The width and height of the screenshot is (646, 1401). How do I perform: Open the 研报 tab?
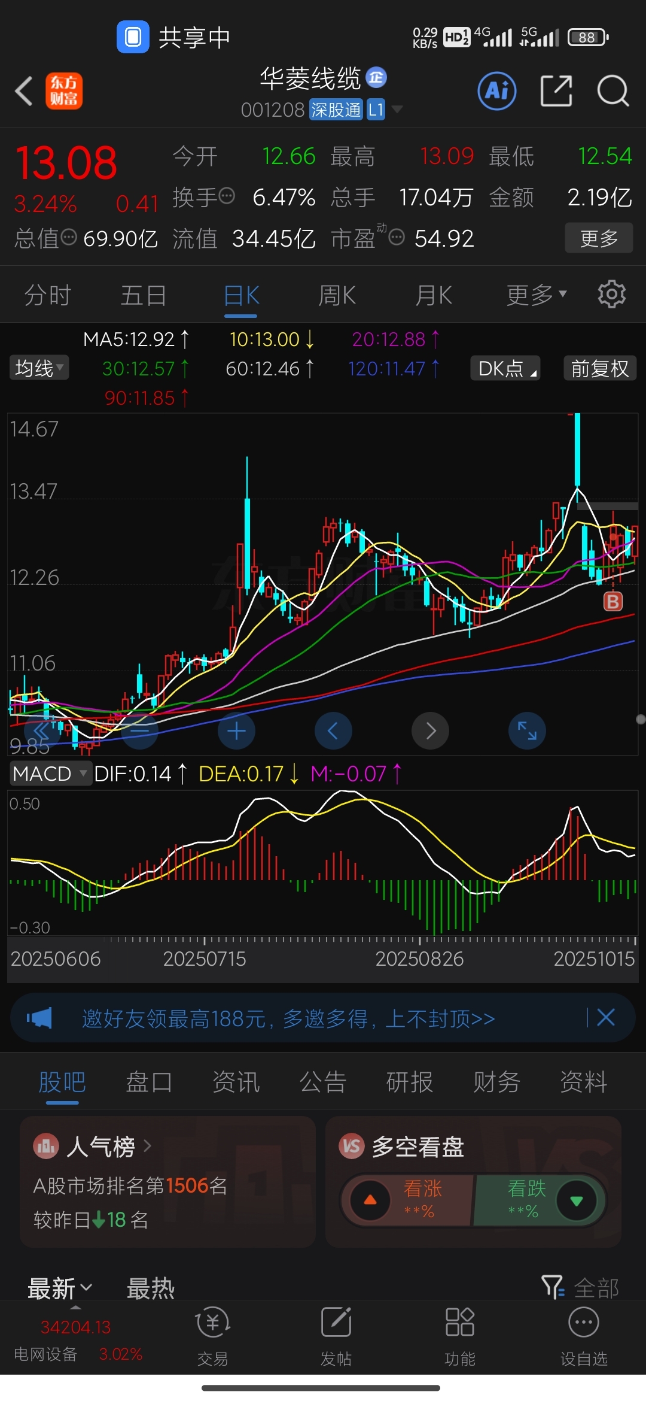pos(410,1082)
